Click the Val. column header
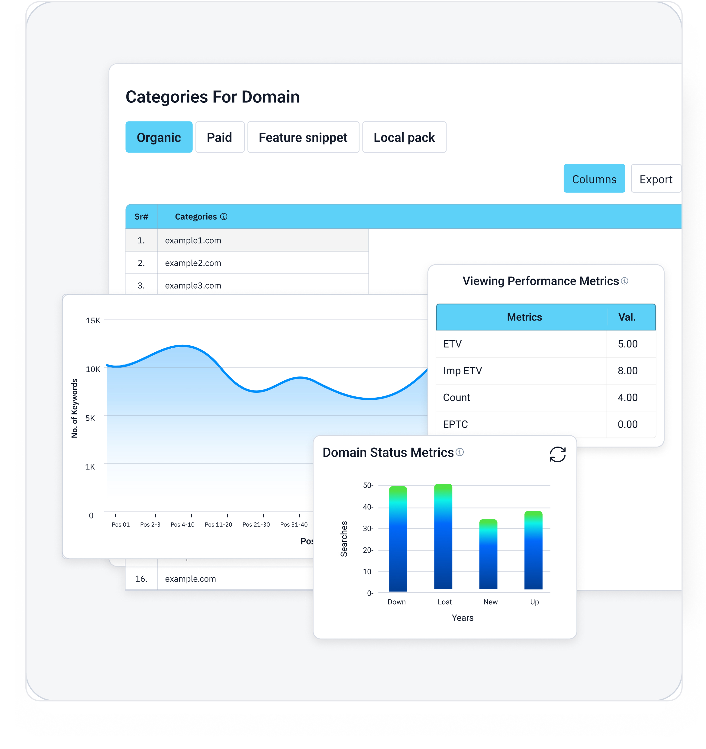This screenshot has width=706, height=749. [x=627, y=317]
